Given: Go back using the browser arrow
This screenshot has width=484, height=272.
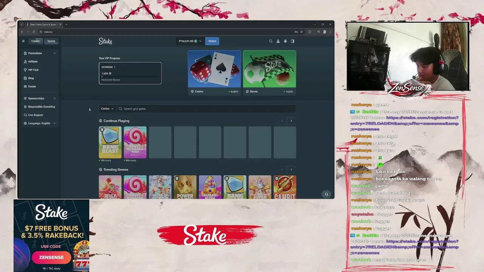Looking at the screenshot, I should coord(22,32).
